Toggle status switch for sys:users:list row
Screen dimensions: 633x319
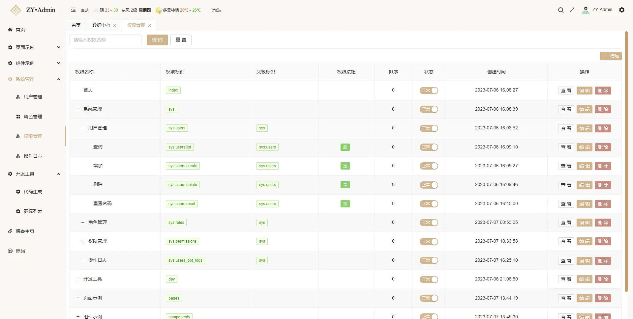point(429,147)
